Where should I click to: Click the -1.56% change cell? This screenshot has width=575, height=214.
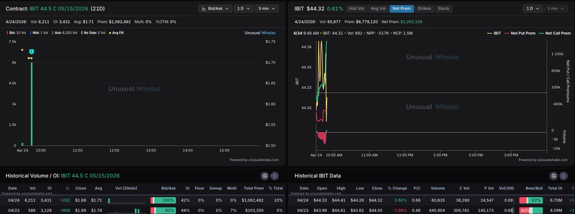pos(399,210)
